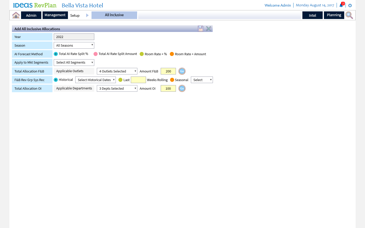Screen dimensions: 365x228
Task: Click the Intel button
Action: click(x=312, y=15)
